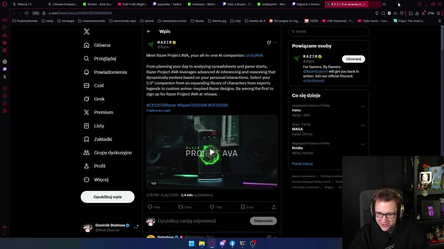Bookmark the Razer post

[243, 207]
